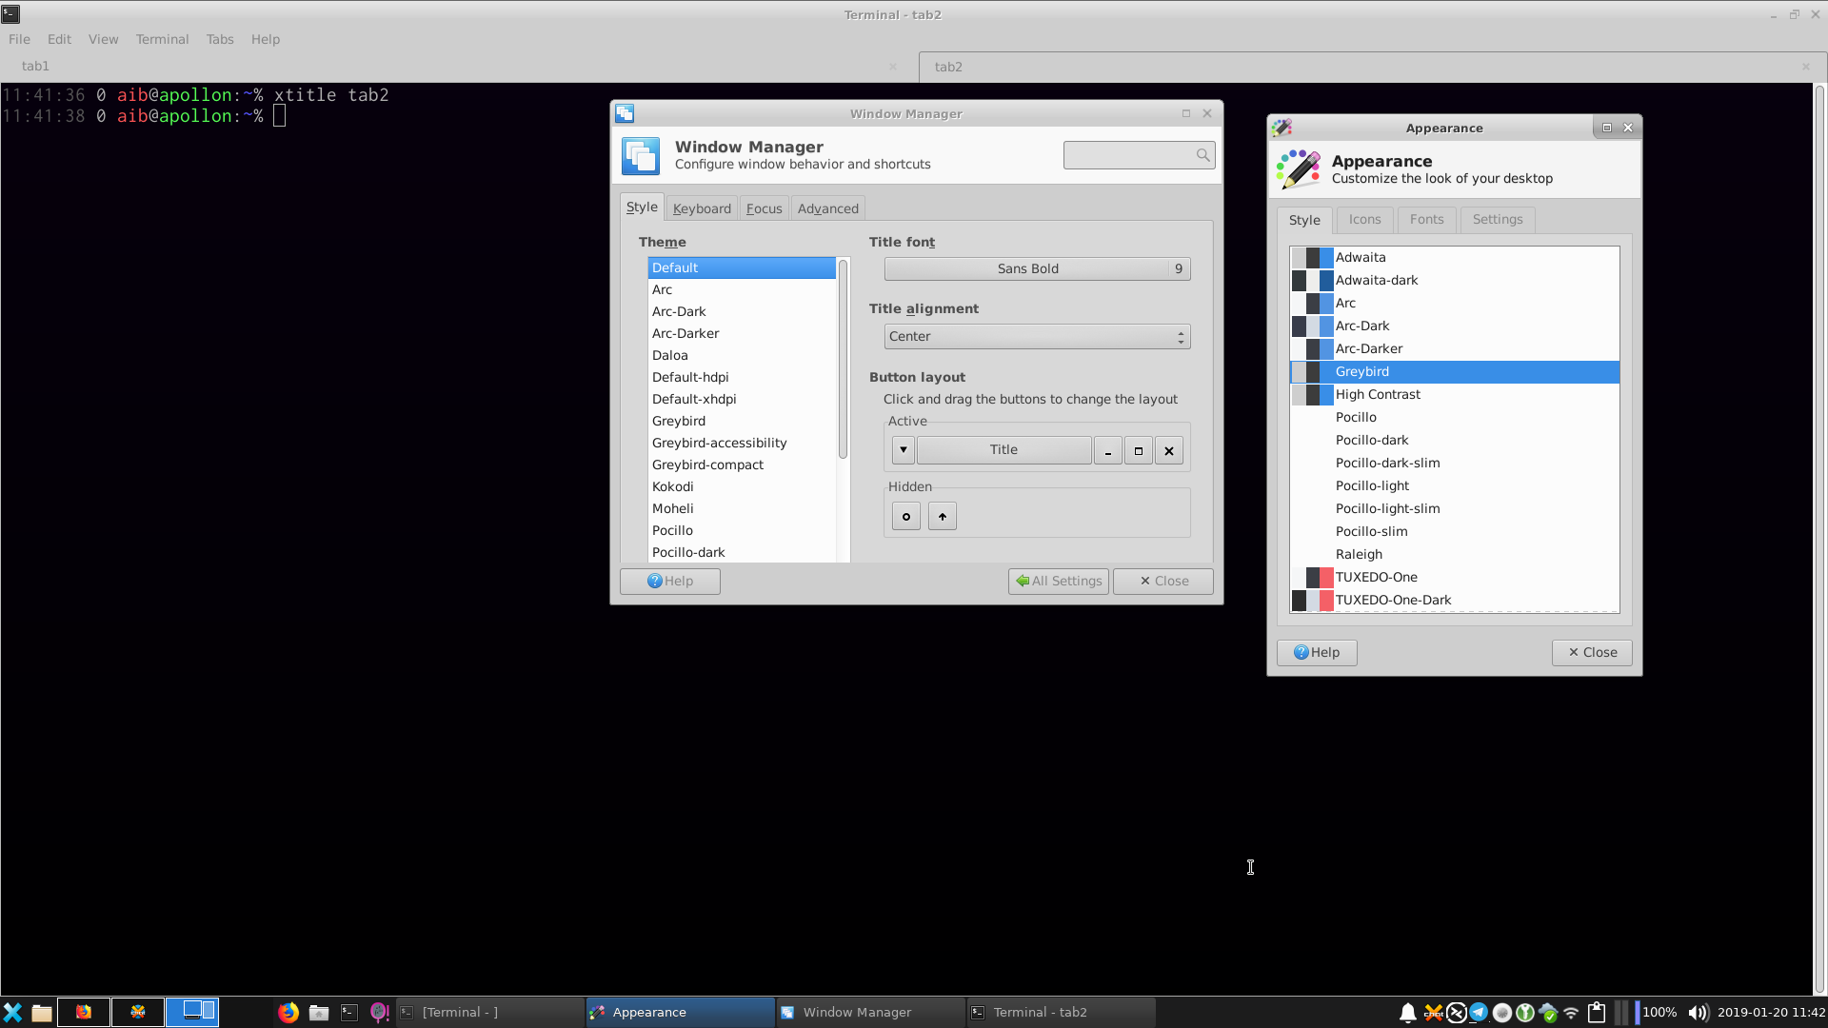Click the shade arrow button in Hidden layout
Viewport: 1828px width, 1028px height.
click(942, 517)
